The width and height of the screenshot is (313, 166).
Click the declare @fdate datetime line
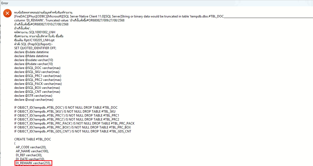click(x=31, y=56)
